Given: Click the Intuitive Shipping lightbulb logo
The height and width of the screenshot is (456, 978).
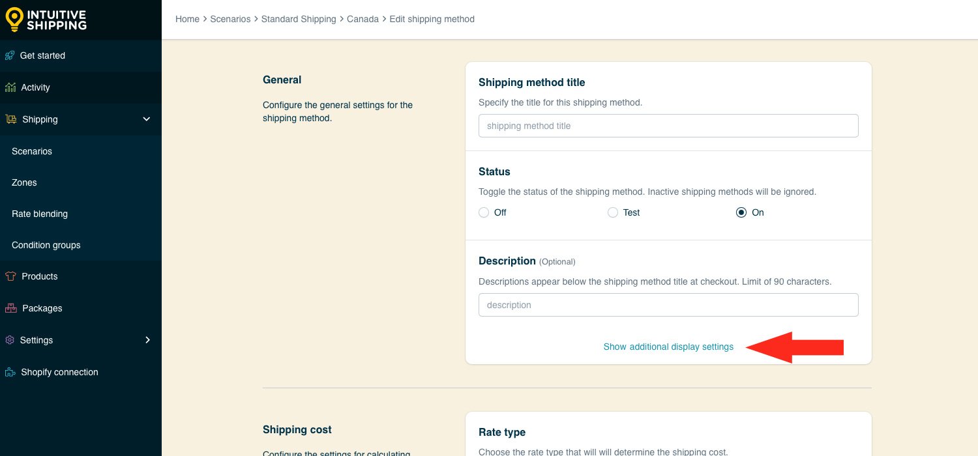Looking at the screenshot, I should click(x=14, y=19).
